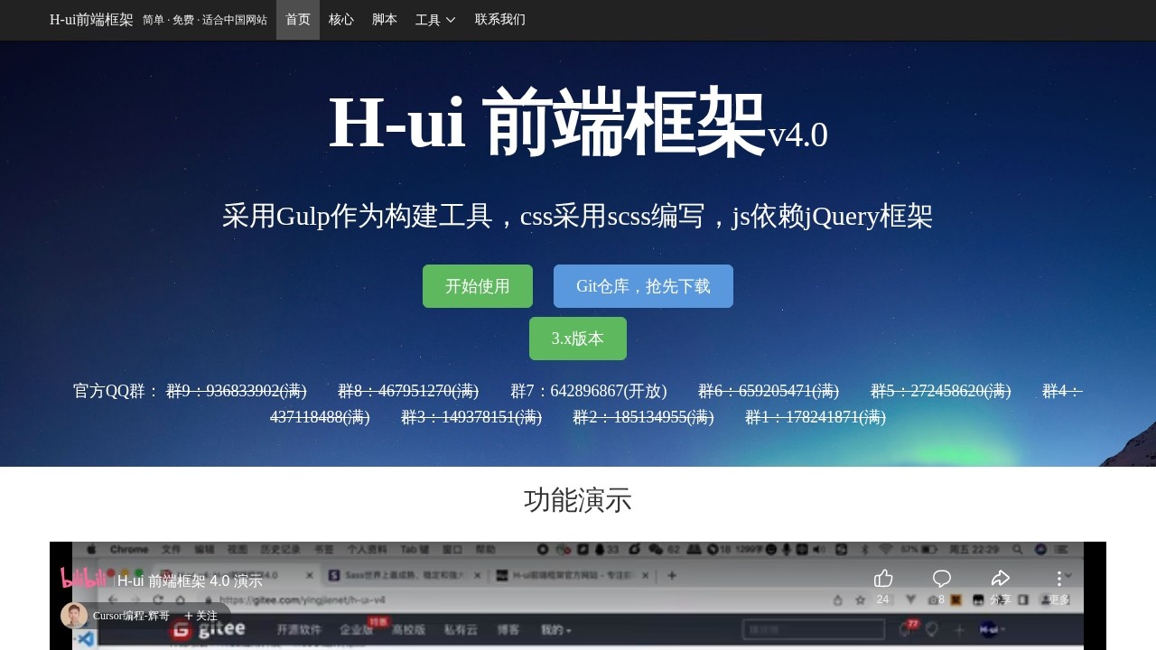Click the Git仓库，抢先下载 button
This screenshot has height=650, width=1156.
click(x=643, y=285)
